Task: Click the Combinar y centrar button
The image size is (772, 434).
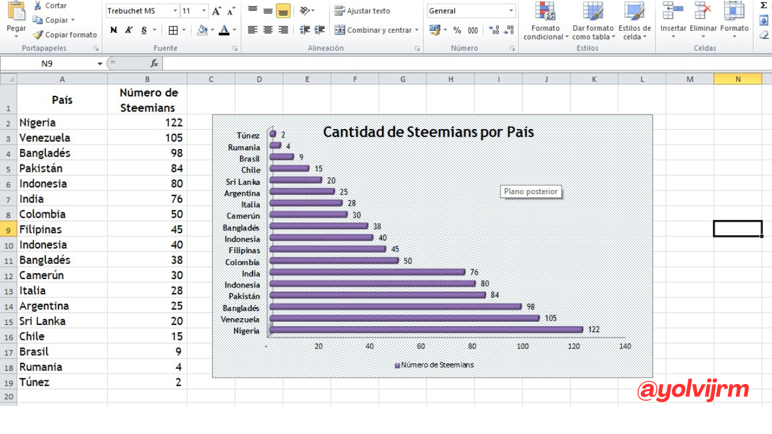Action: coord(373,30)
